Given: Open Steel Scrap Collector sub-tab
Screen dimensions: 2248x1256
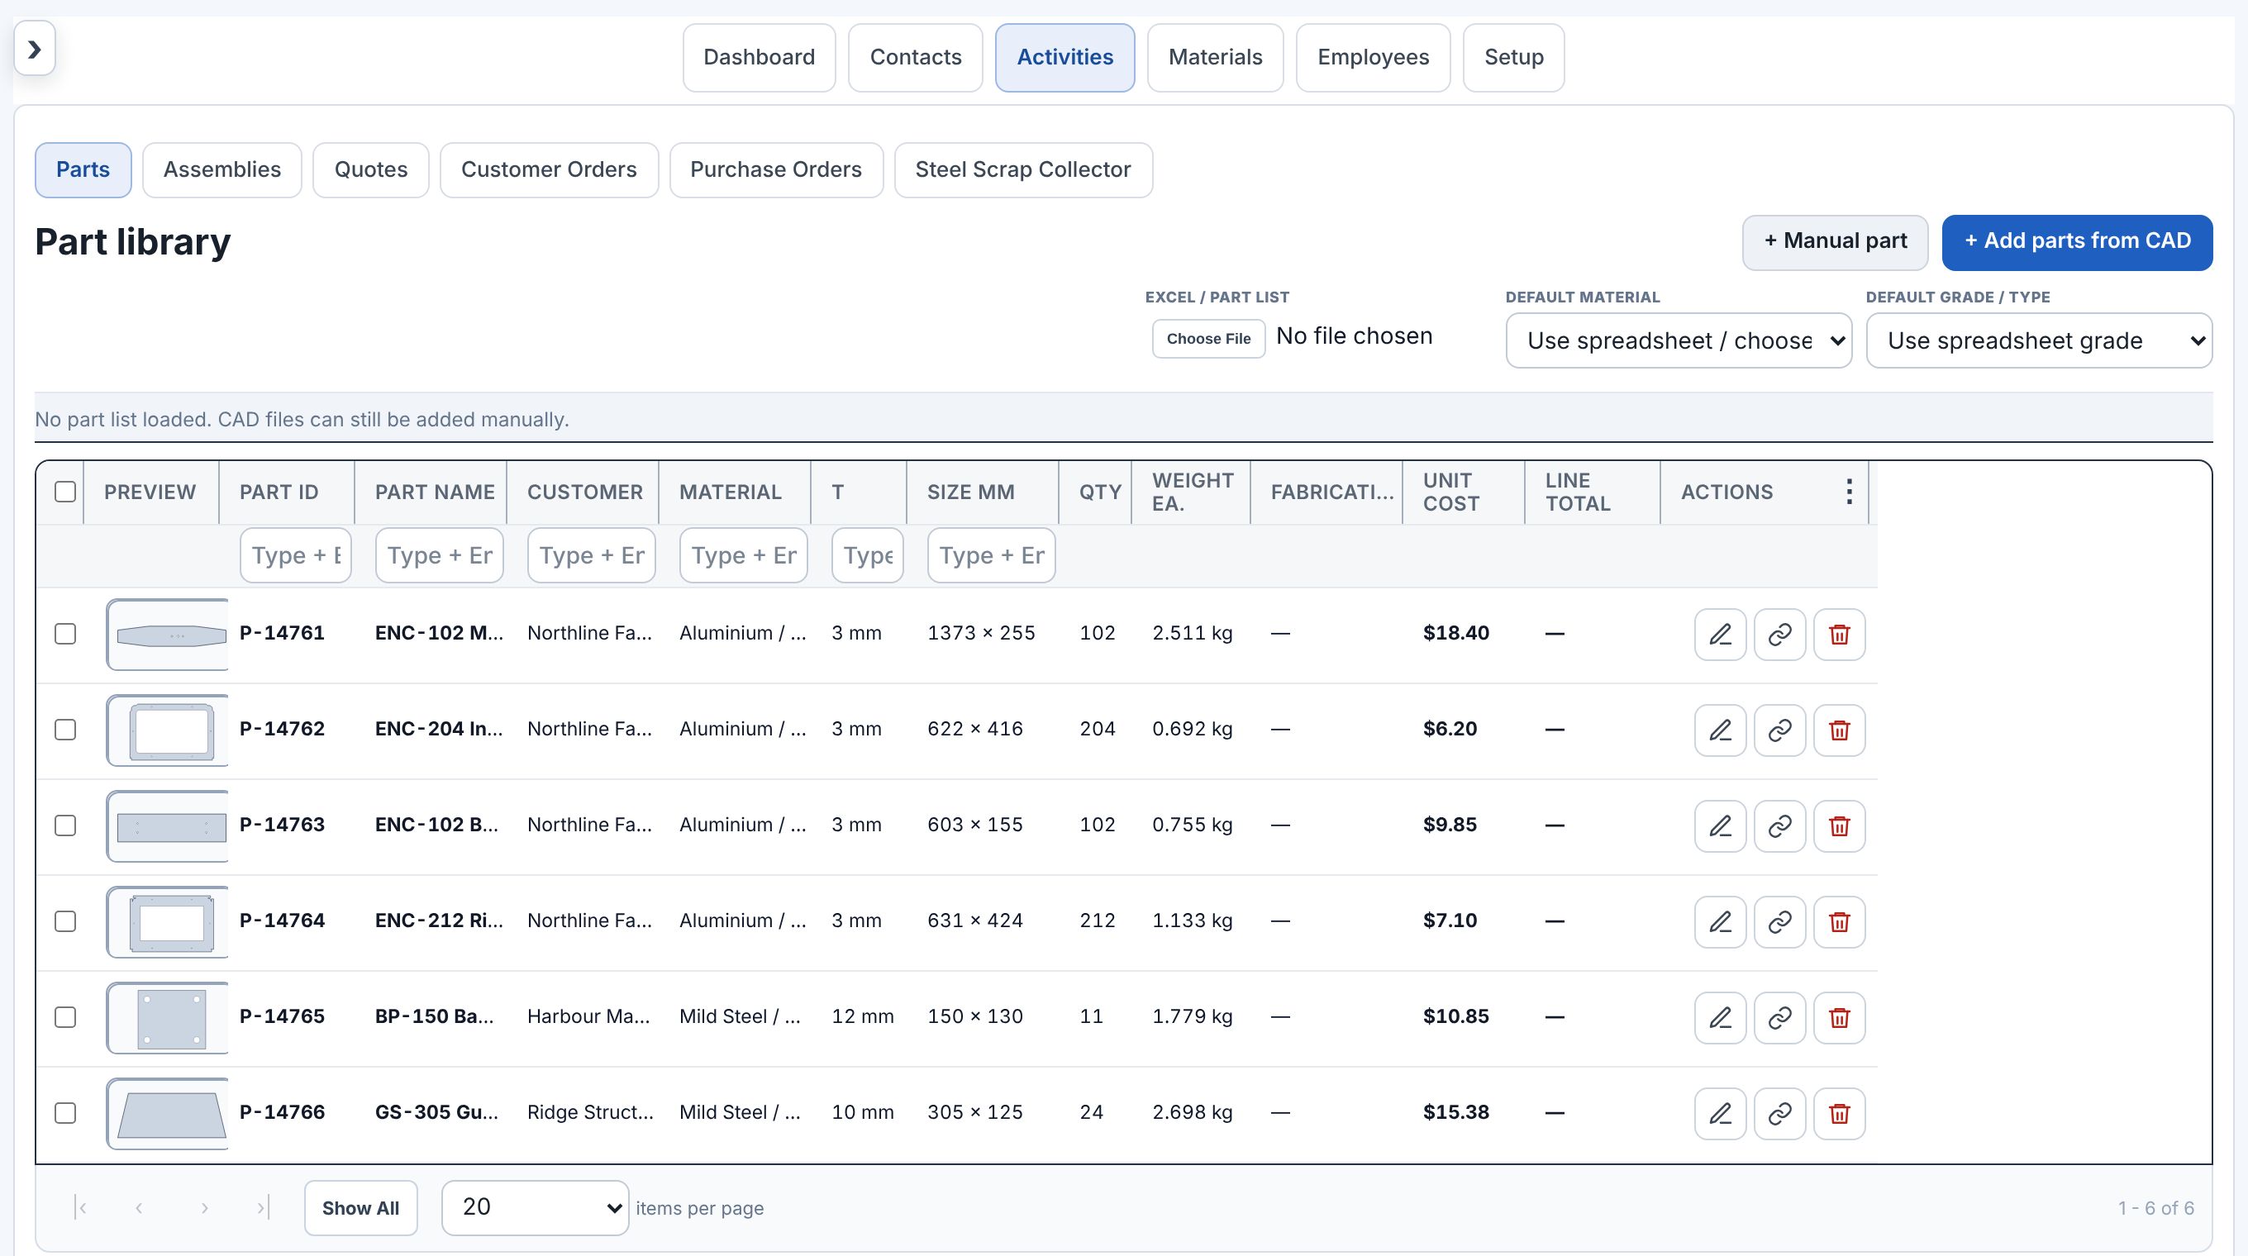Looking at the screenshot, I should (x=1023, y=170).
